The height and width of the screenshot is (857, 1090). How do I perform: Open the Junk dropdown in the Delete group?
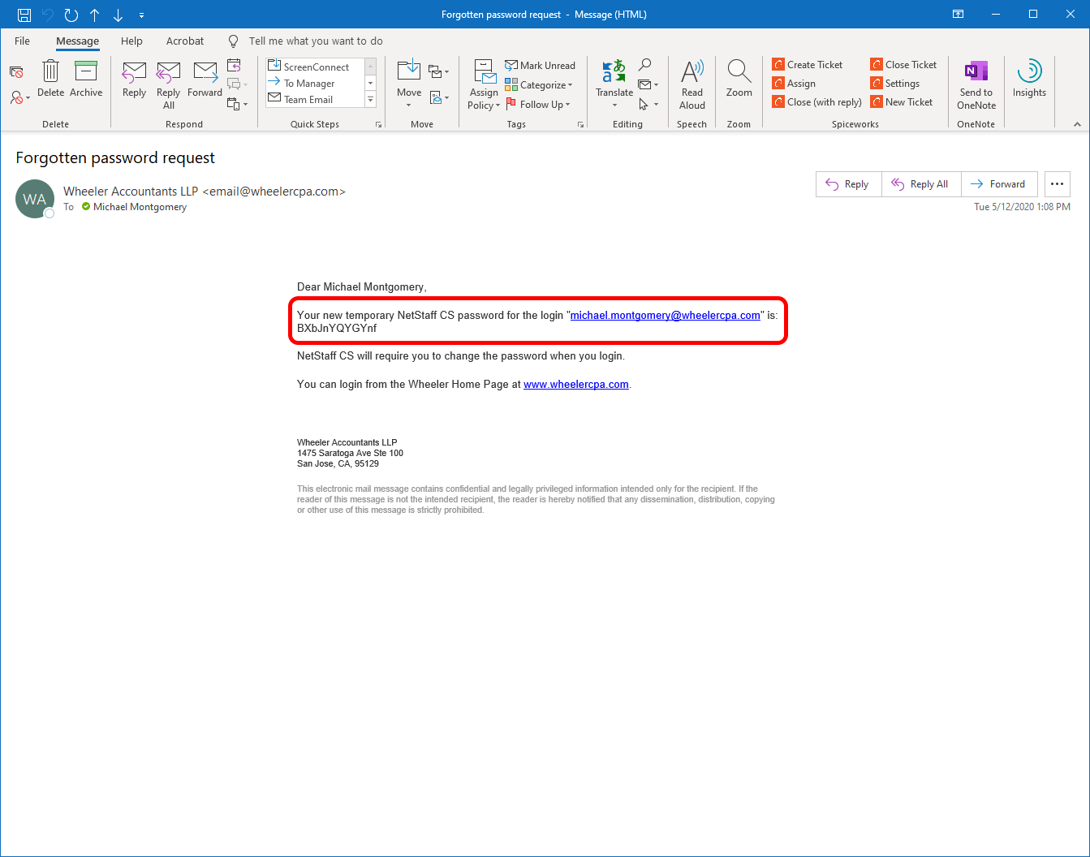(19, 97)
